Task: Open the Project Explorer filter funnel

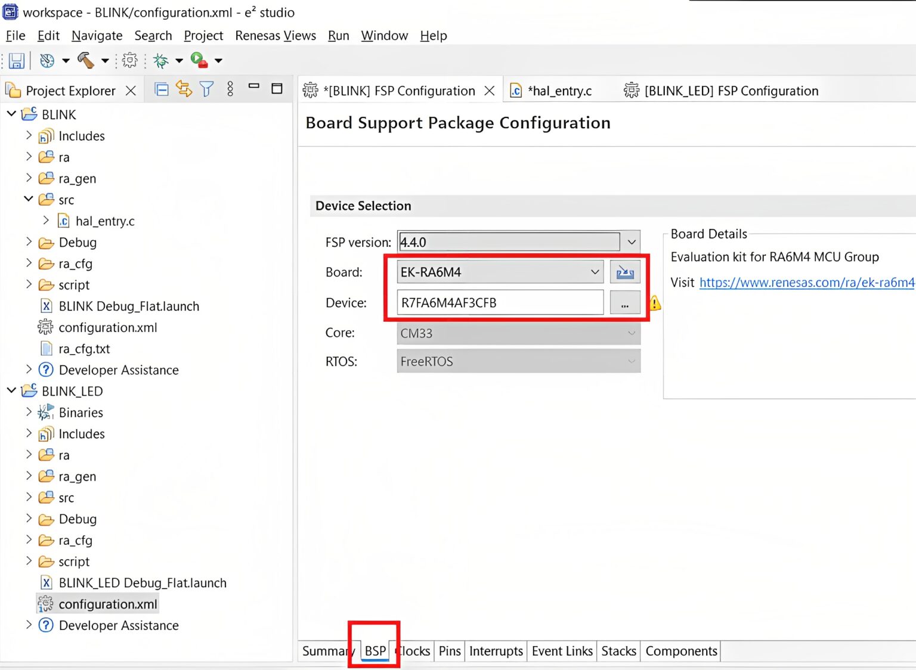Action: pyautogui.click(x=206, y=88)
